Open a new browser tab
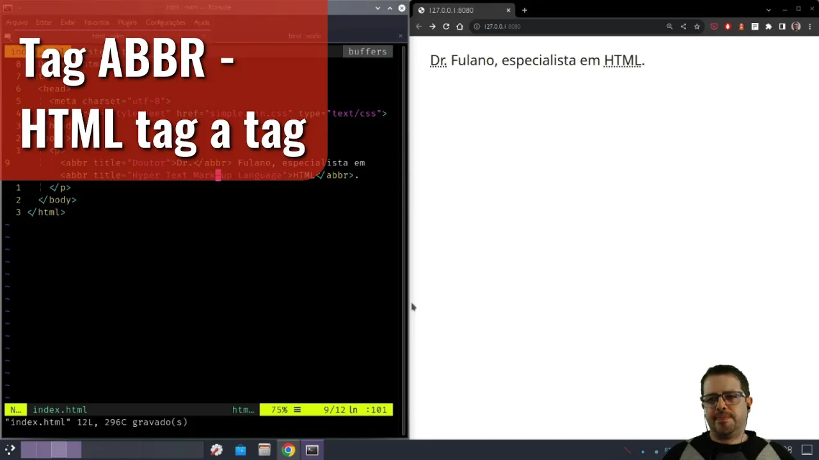 525,10
